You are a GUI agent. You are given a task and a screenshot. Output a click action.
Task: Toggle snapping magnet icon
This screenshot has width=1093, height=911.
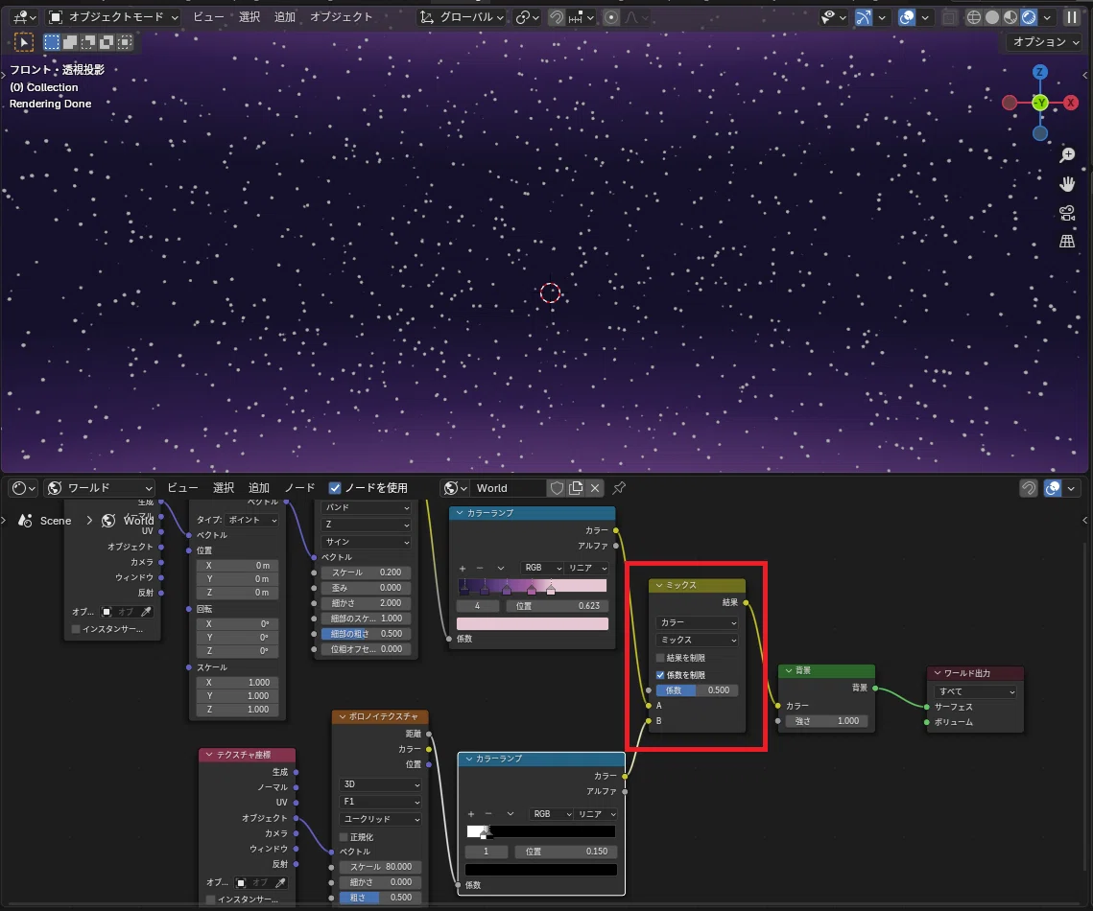(557, 16)
